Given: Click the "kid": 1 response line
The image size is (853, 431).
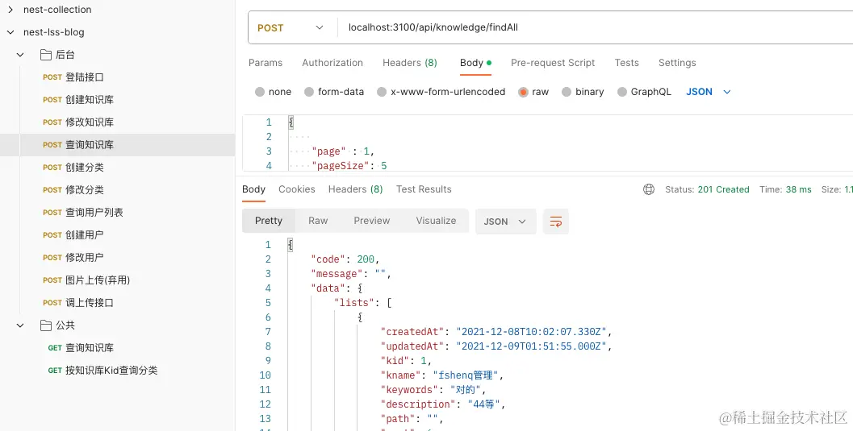Looking at the screenshot, I should click(x=406, y=360).
